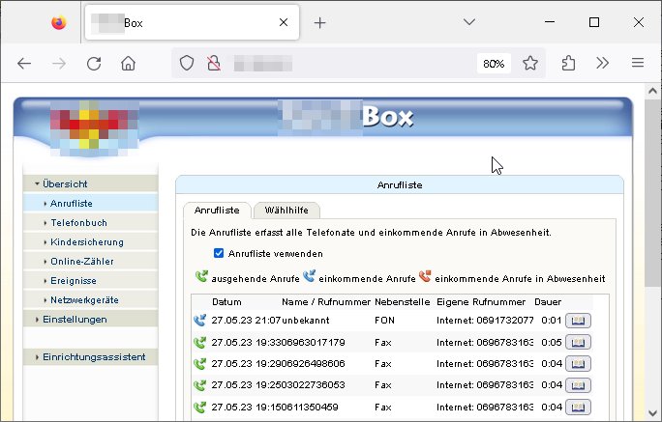
Task: Open phonebook button for 21:07 unbekannt call
Action: coord(578,321)
